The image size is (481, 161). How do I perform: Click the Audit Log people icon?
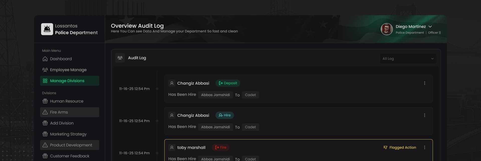pyautogui.click(x=120, y=58)
